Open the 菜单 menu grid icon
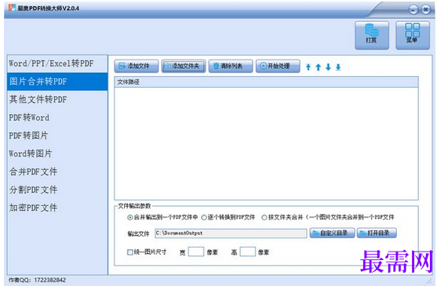The height and width of the screenshot is (286, 448). coord(413,35)
